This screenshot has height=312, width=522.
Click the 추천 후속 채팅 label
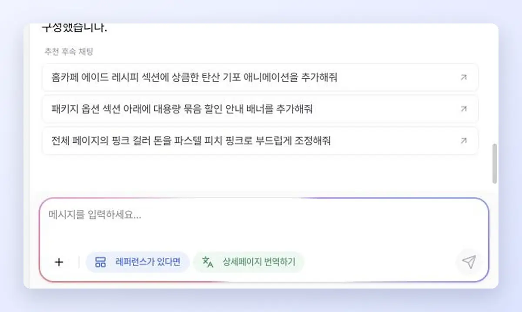pos(69,52)
